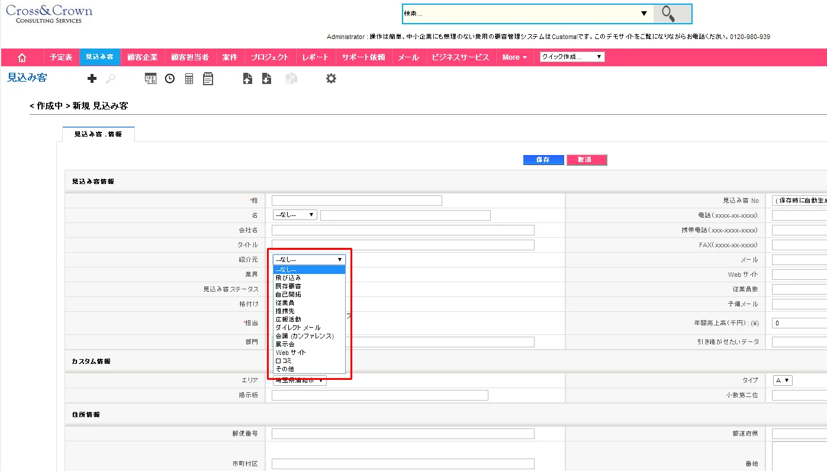Choose 展示会 in the referral source list
Viewport: 827px width, 471px height.
pos(285,344)
